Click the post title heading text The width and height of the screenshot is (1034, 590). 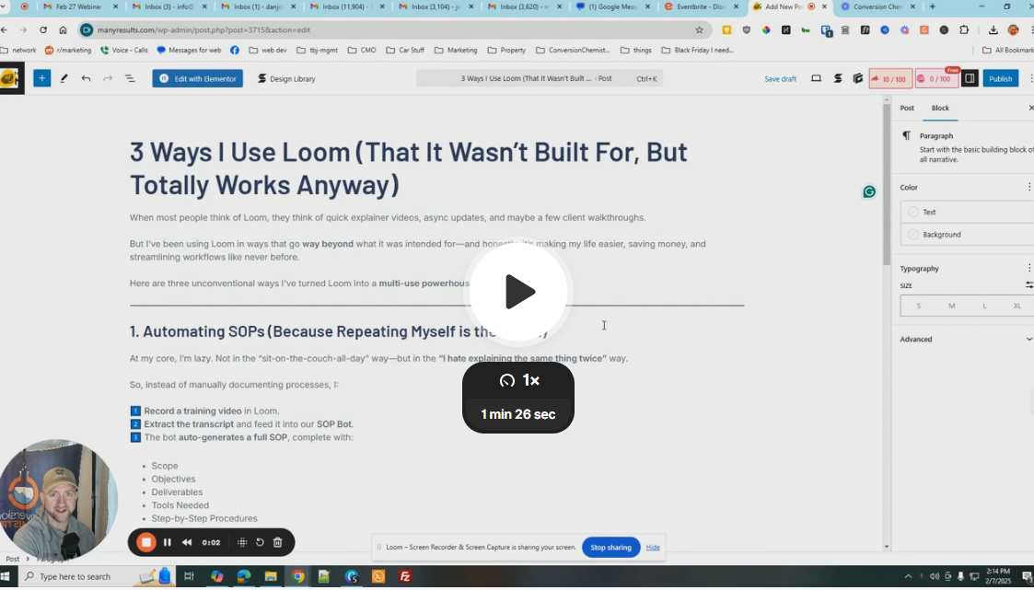coord(408,168)
